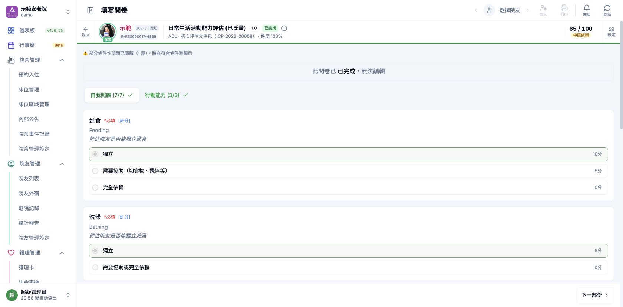Open 院友列表 in sidebar
This screenshot has width=623, height=307.
coord(29,179)
